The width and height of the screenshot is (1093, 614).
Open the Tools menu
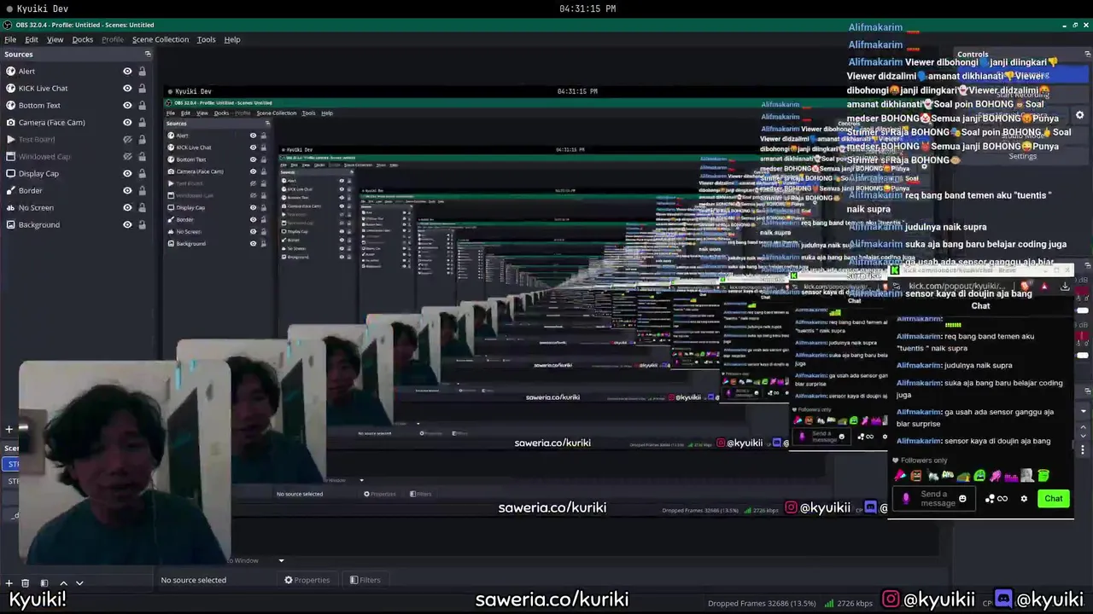pyautogui.click(x=206, y=39)
